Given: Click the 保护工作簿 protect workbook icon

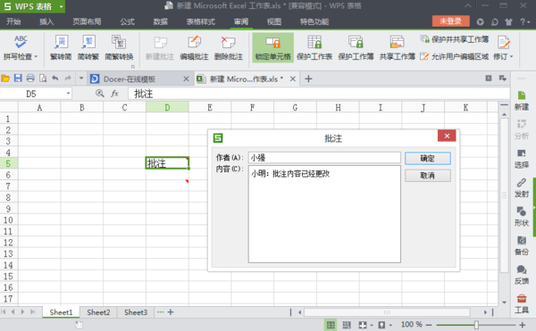Looking at the screenshot, I should point(356,42).
